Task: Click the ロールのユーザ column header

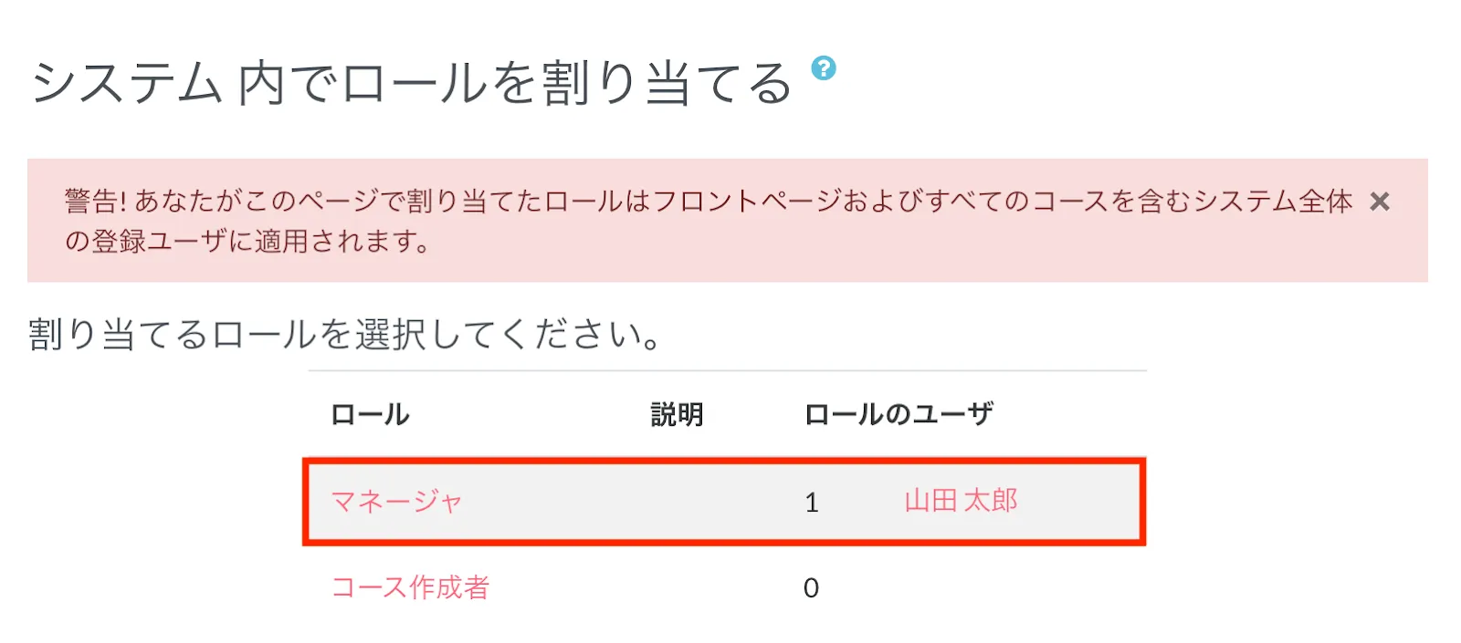Action: pyautogui.click(x=898, y=415)
